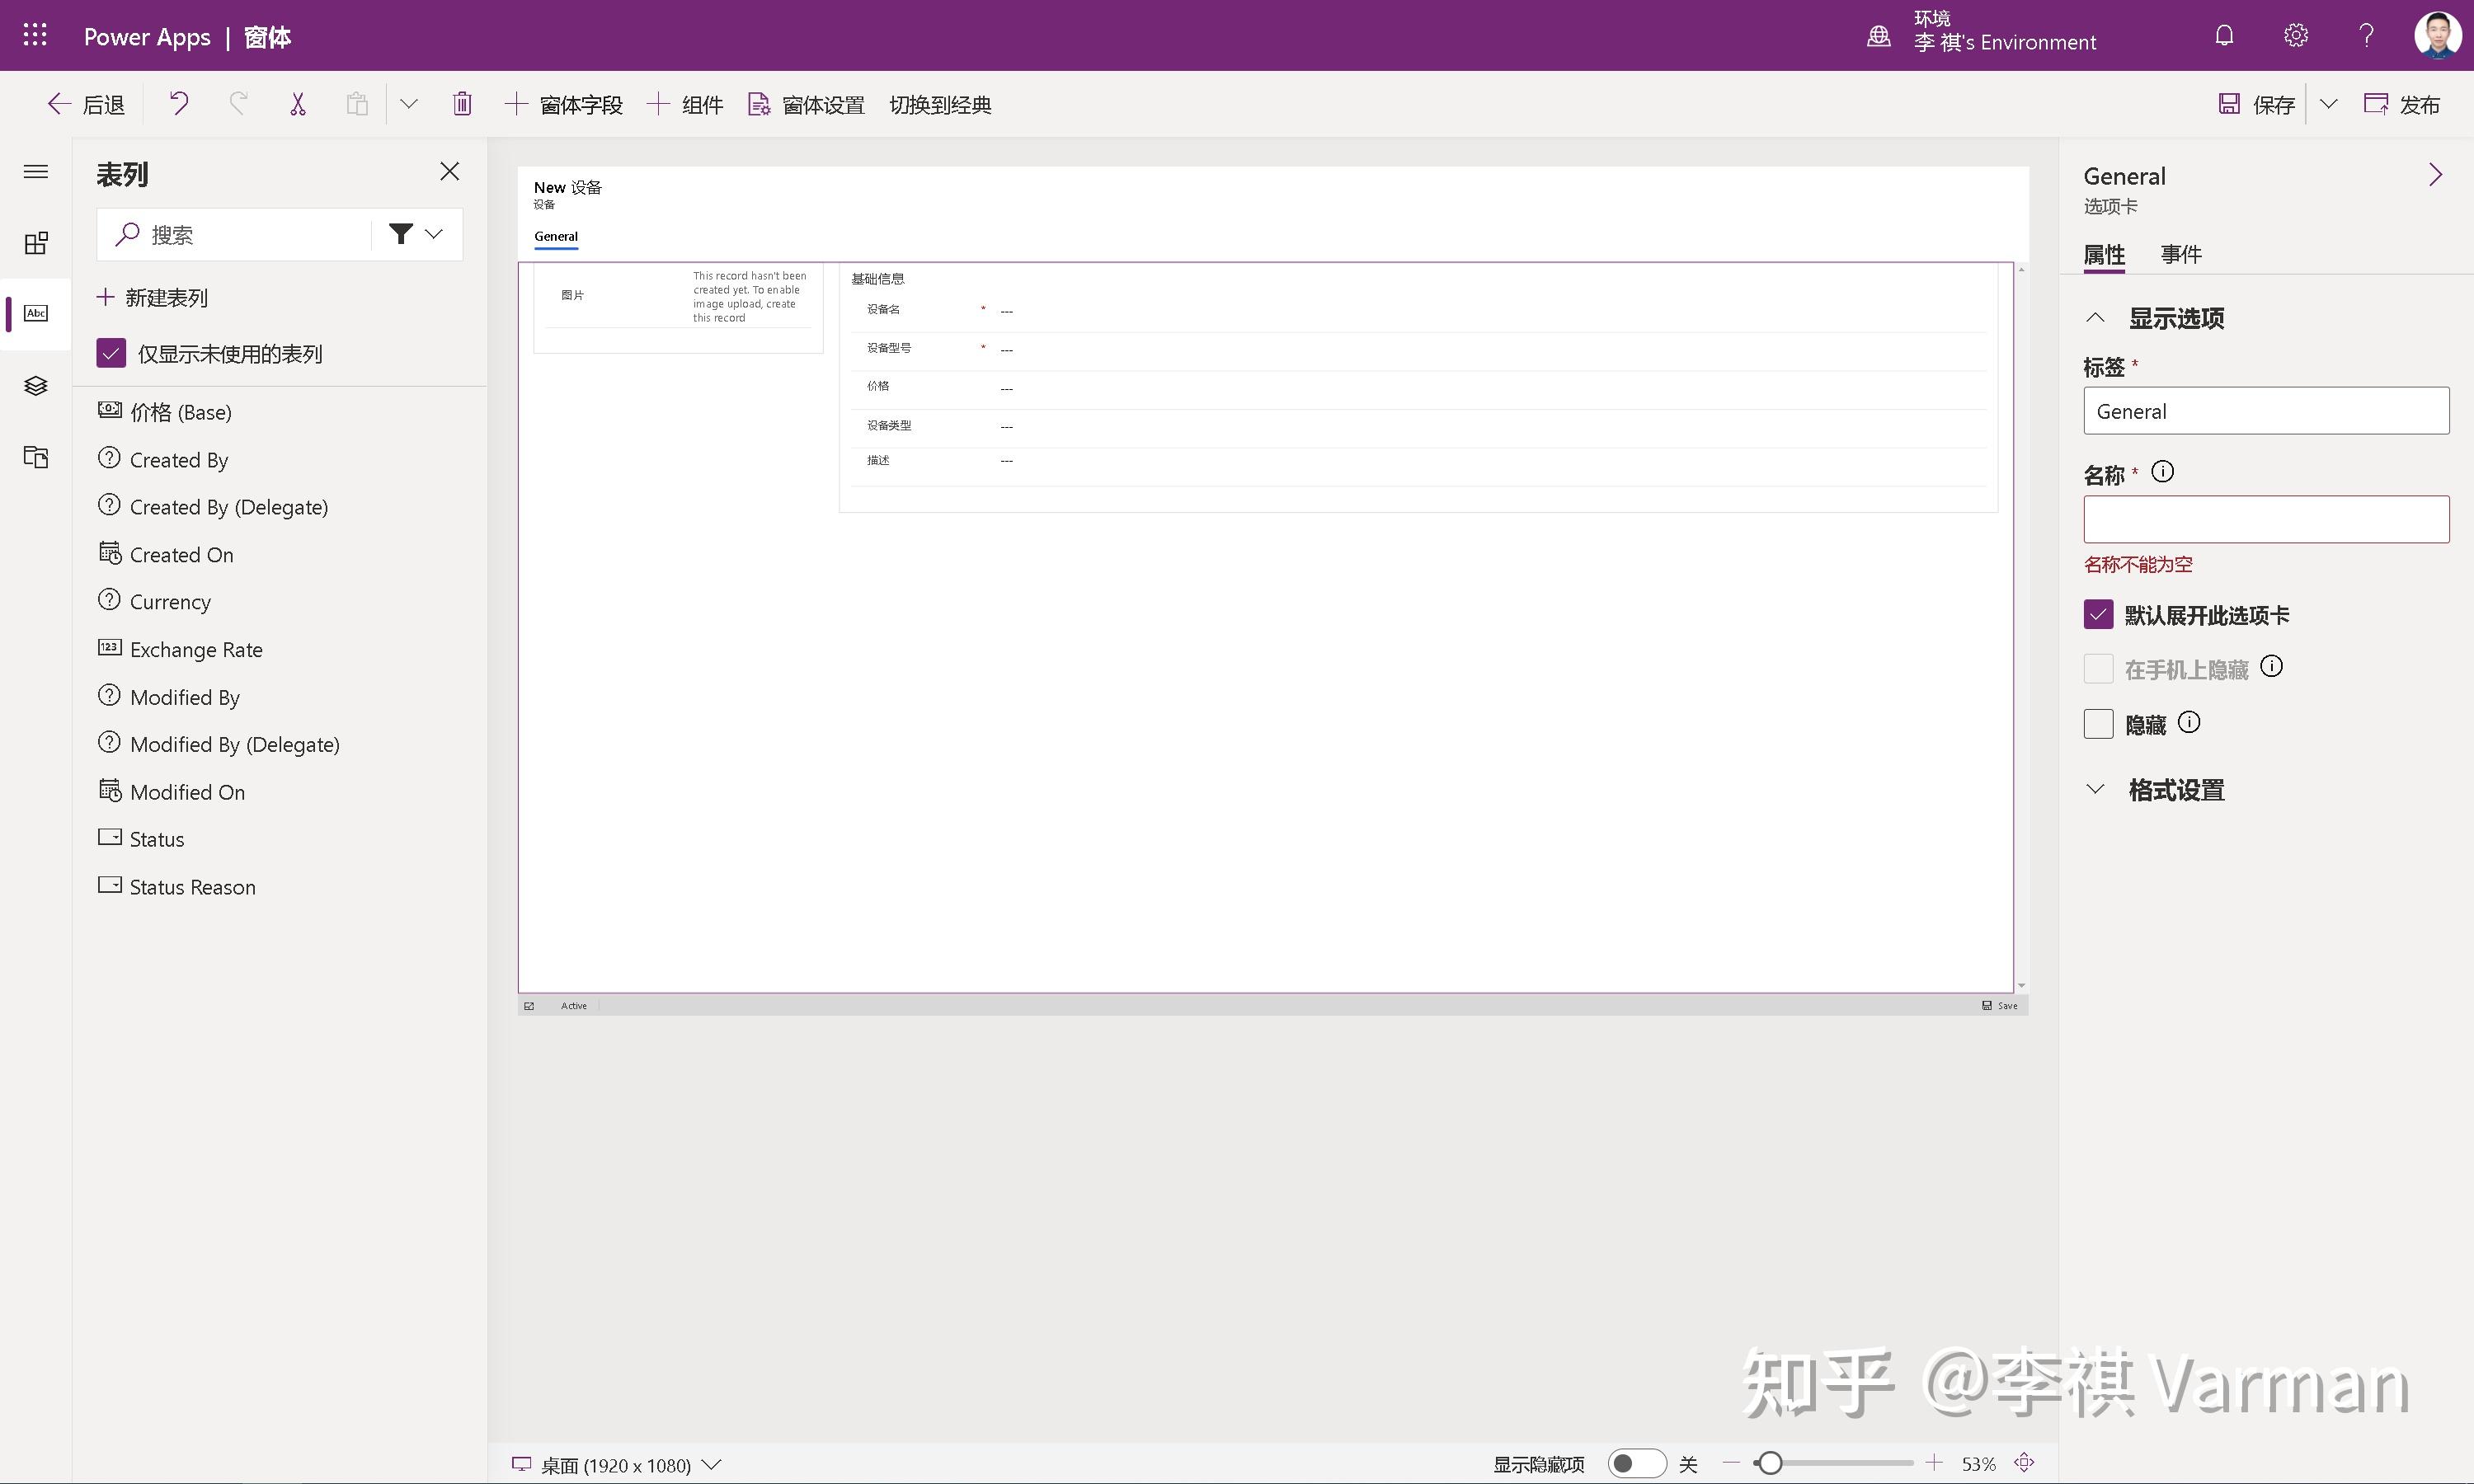Open the tree view (layers) icon in sidebar
Viewport: 2474px width, 1484px height.
click(x=35, y=385)
